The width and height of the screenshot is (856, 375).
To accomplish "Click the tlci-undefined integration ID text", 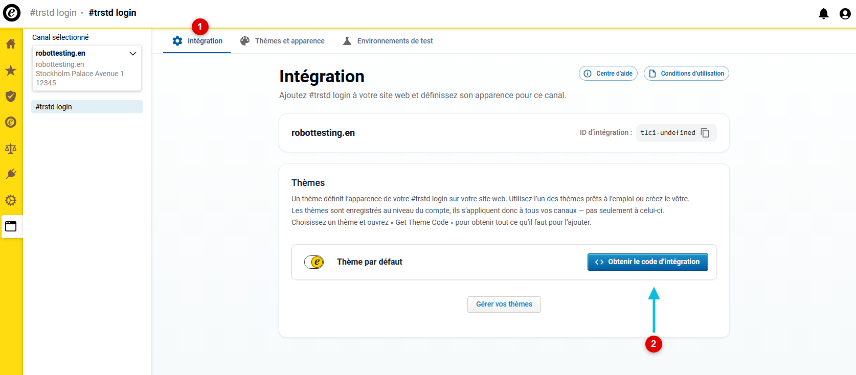I will [x=668, y=133].
